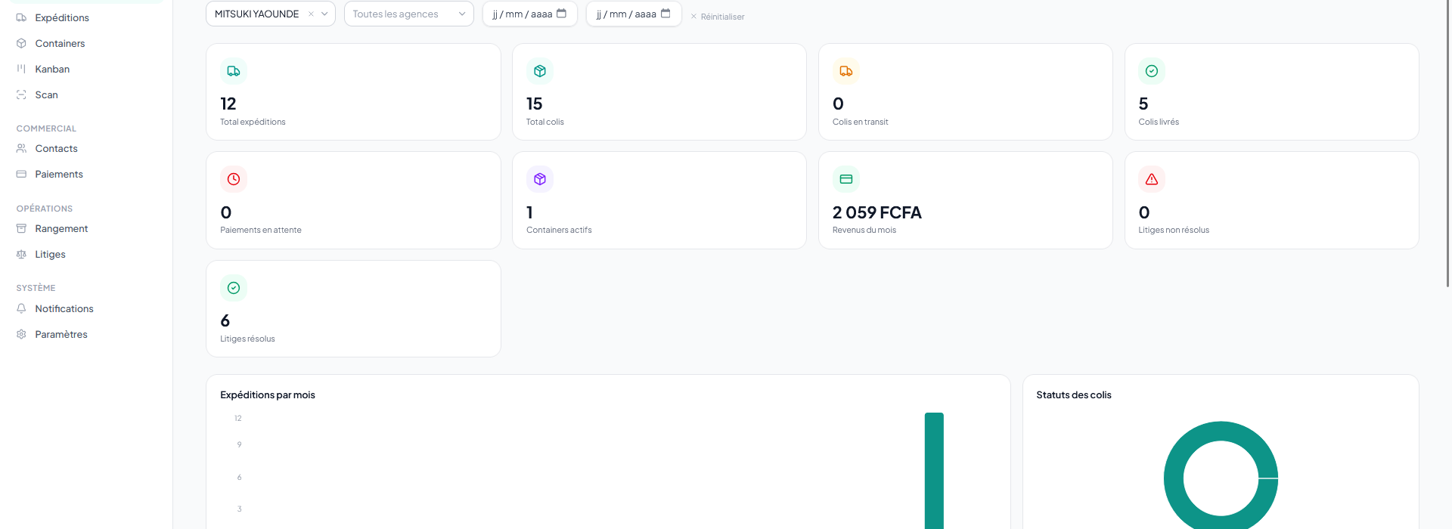Viewport: 1452px width, 529px height.
Task: Navigate to Paiements
Action: coord(59,174)
